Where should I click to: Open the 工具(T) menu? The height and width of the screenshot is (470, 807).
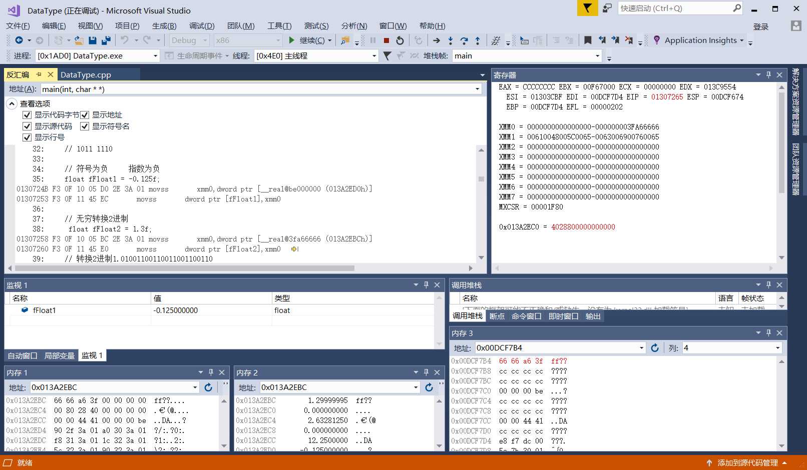click(279, 26)
